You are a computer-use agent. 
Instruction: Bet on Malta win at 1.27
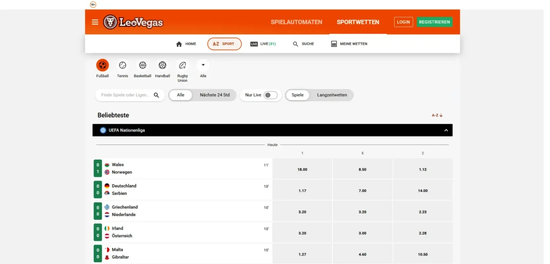point(302,254)
